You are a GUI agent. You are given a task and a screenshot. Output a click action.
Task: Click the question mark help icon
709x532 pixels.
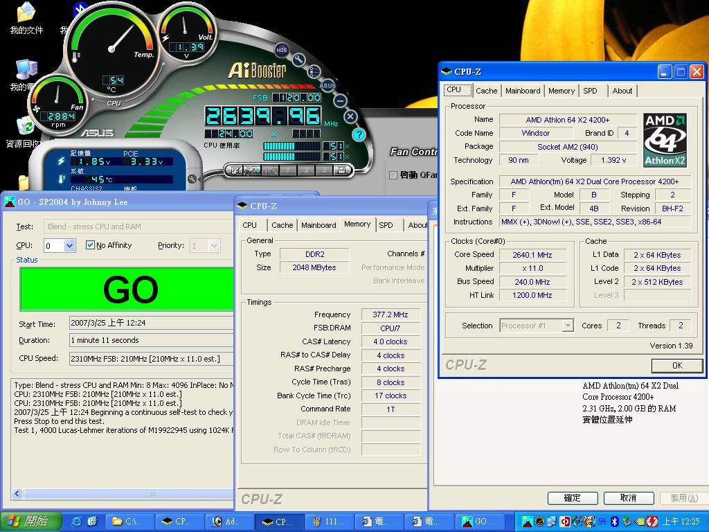tap(358, 134)
